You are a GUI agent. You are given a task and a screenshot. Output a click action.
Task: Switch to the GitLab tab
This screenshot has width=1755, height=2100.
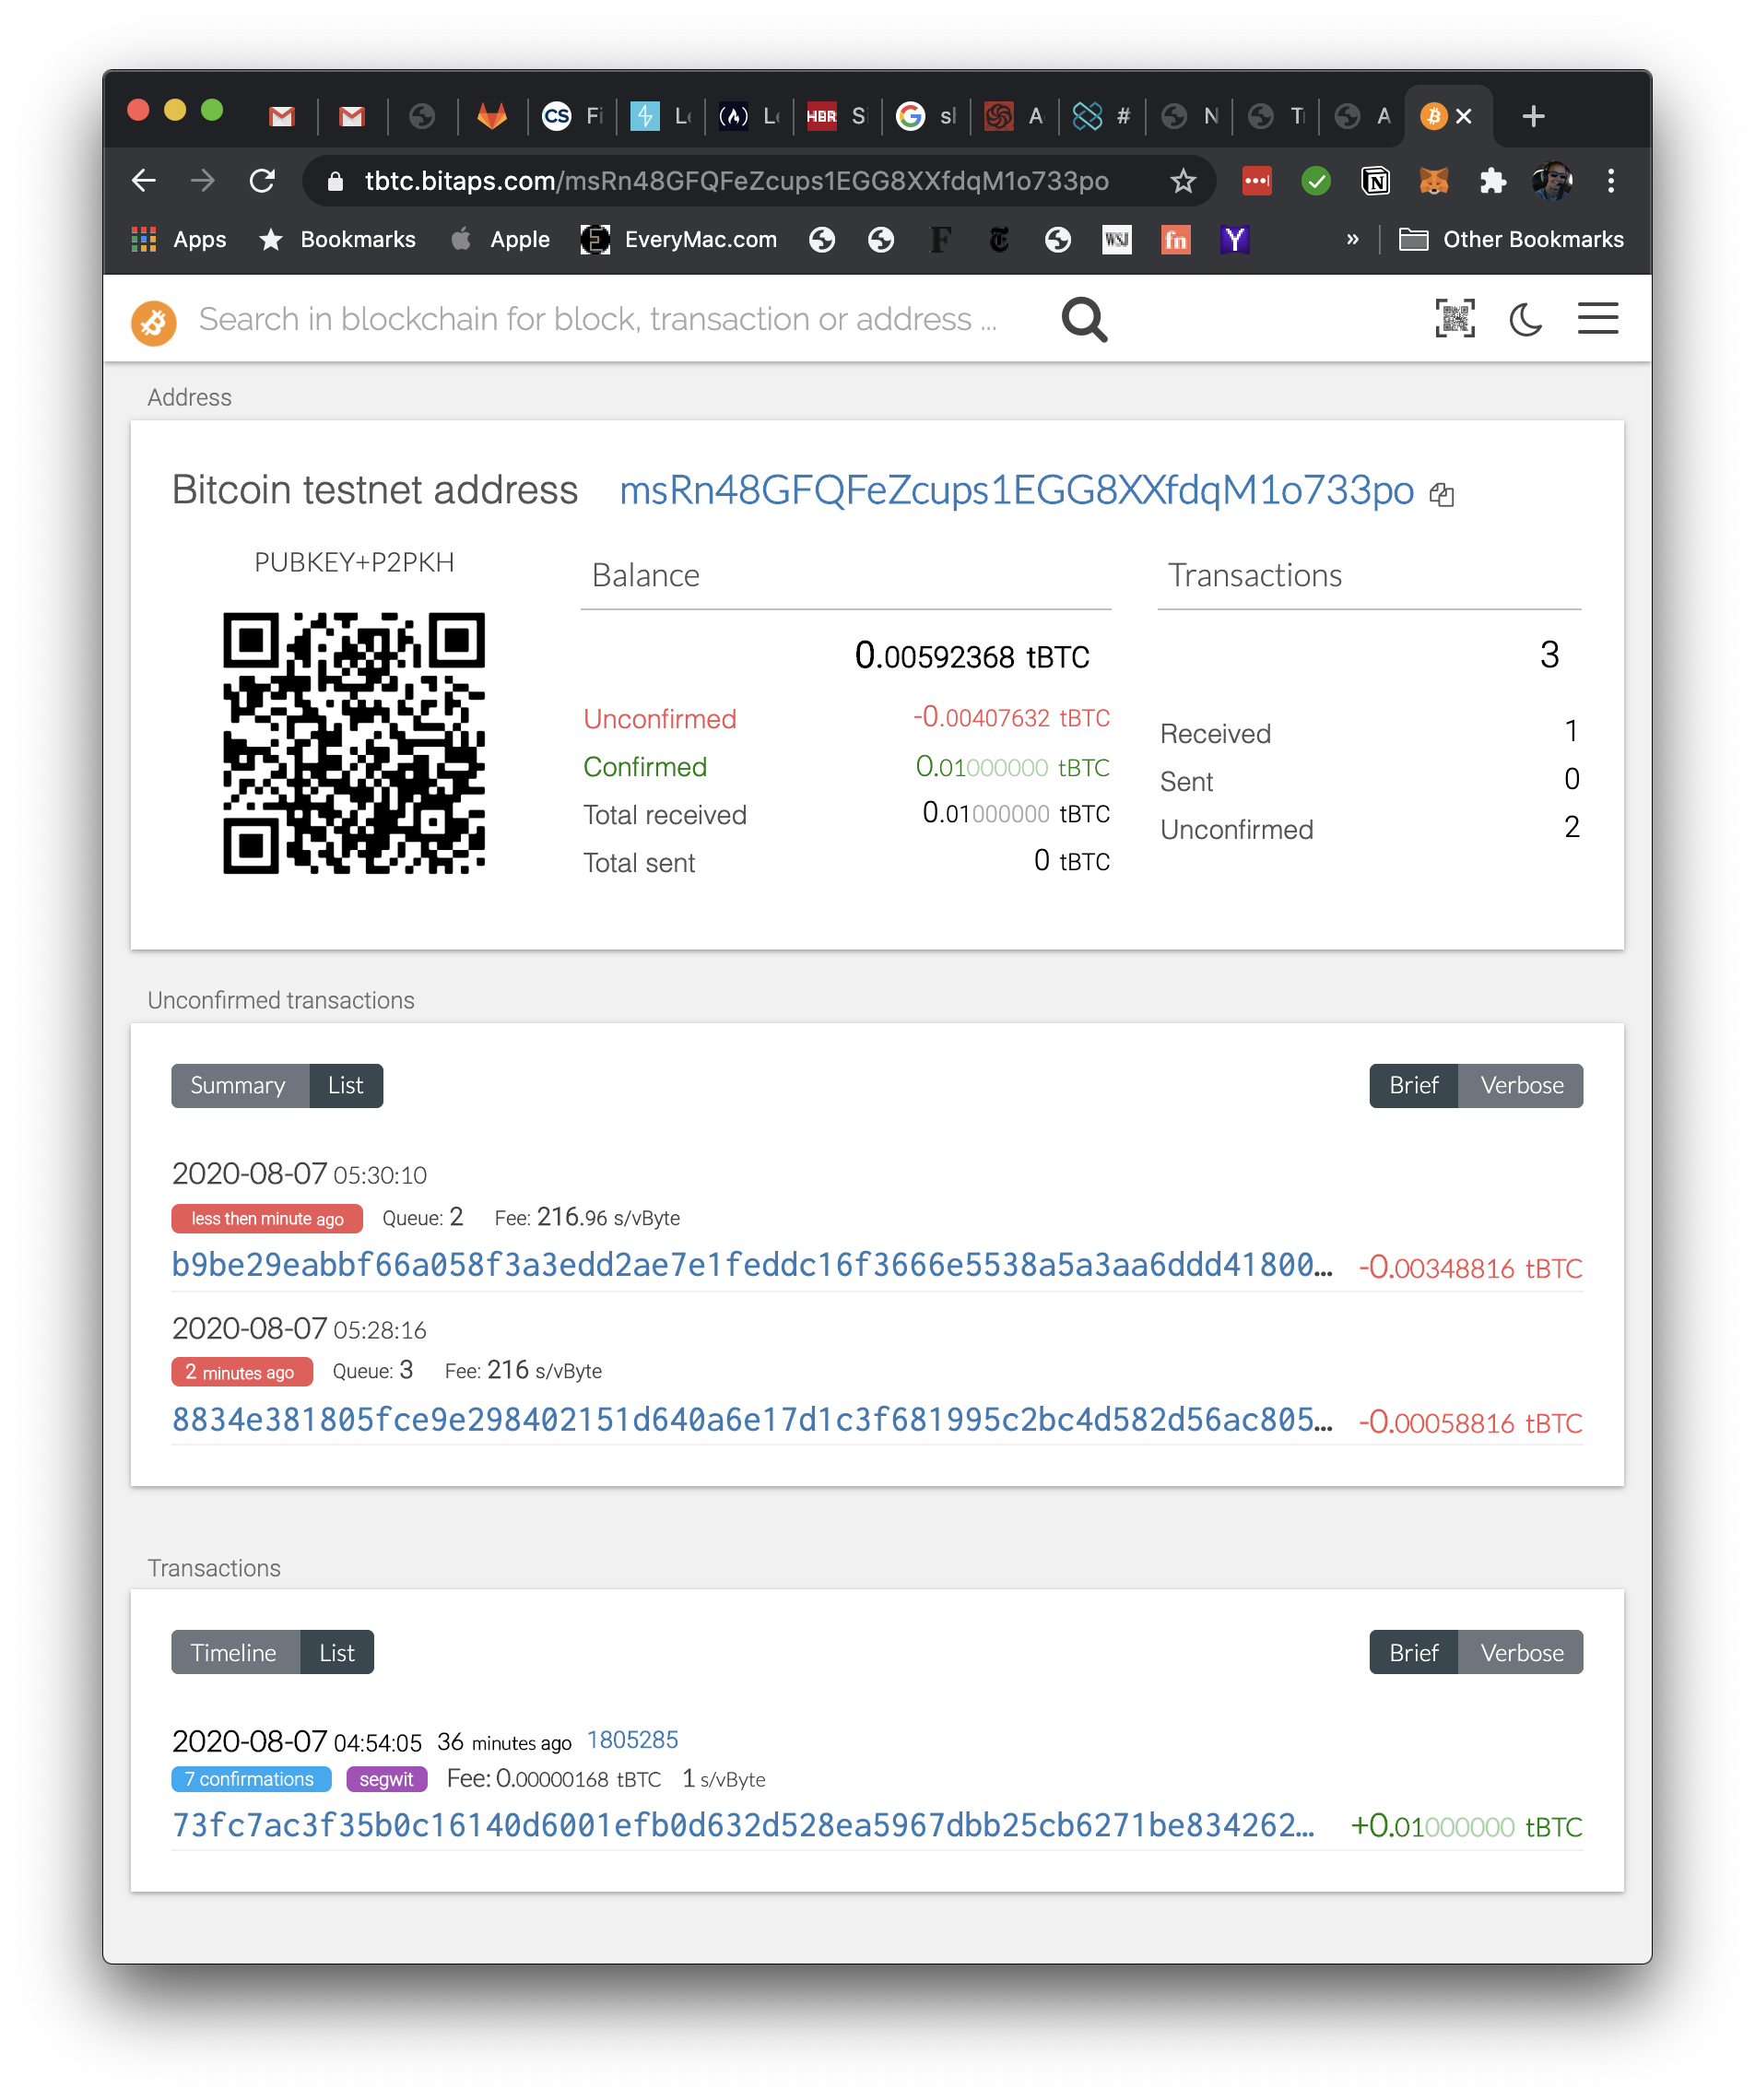click(491, 116)
